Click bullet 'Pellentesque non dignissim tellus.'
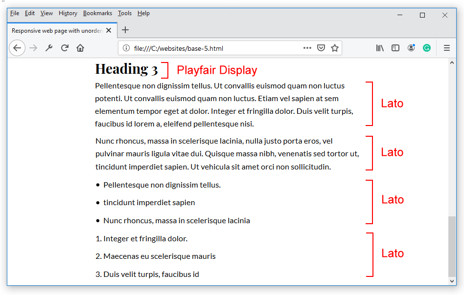This screenshot has width=464, height=295. tap(162, 185)
